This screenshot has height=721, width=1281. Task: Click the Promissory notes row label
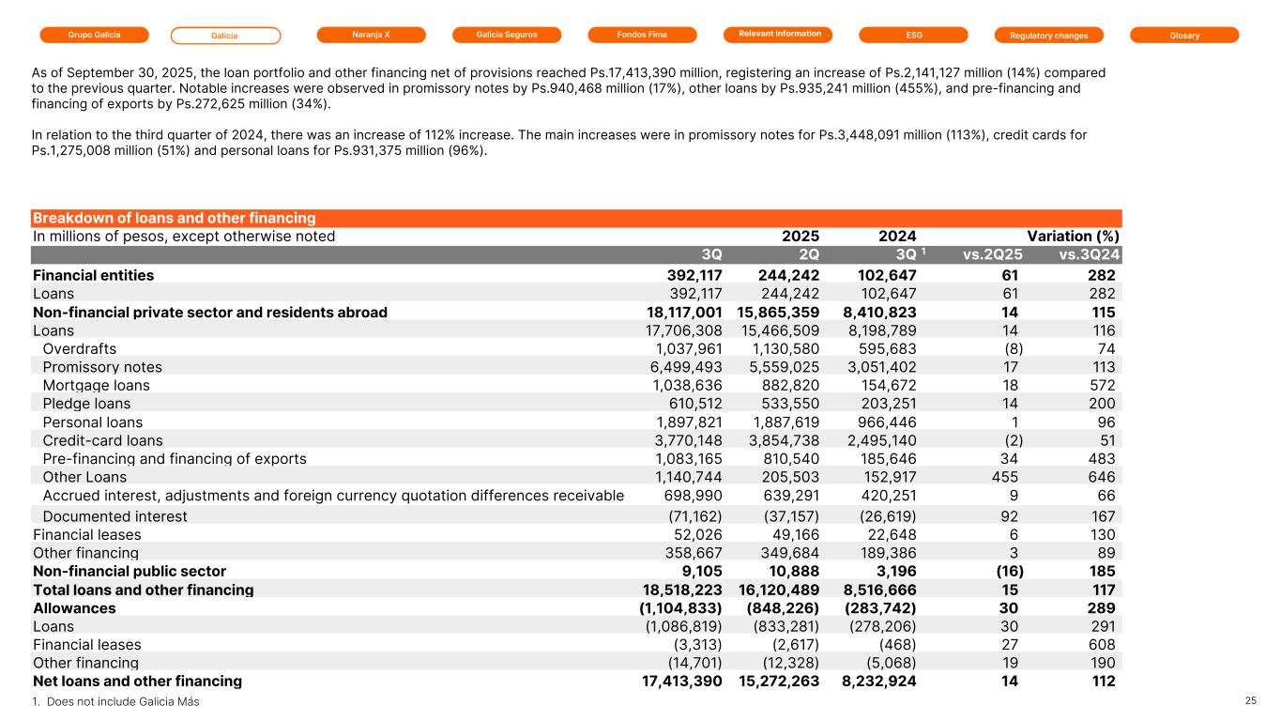102,367
